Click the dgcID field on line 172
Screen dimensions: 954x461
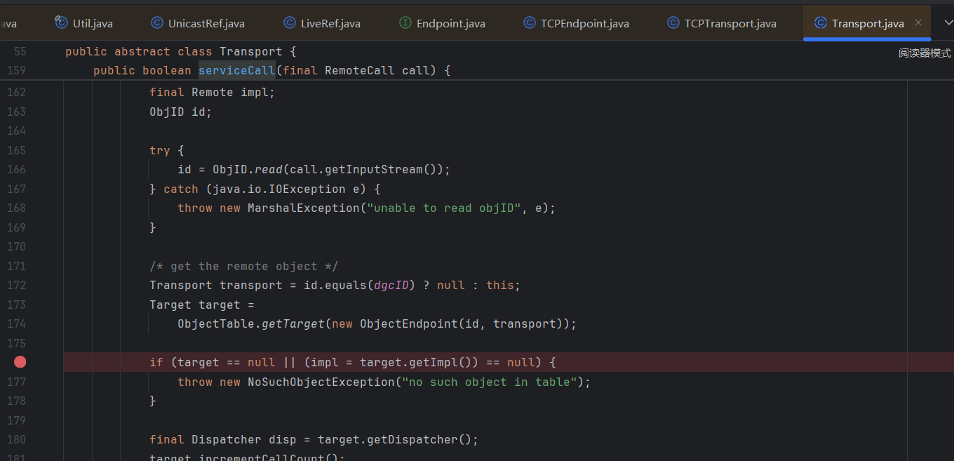tap(395, 286)
